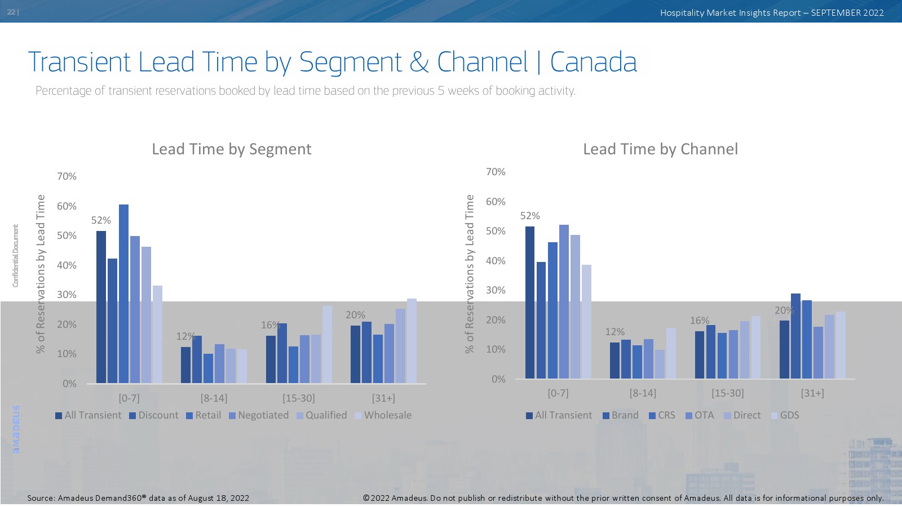Click the OTA legend label
The height and width of the screenshot is (507, 902).
pyautogui.click(x=704, y=415)
